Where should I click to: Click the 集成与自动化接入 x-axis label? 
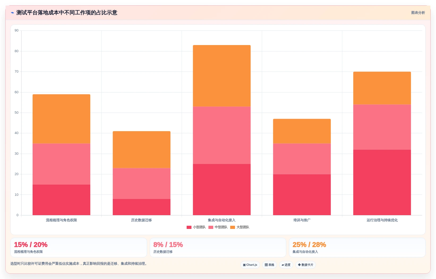[x=222, y=220]
